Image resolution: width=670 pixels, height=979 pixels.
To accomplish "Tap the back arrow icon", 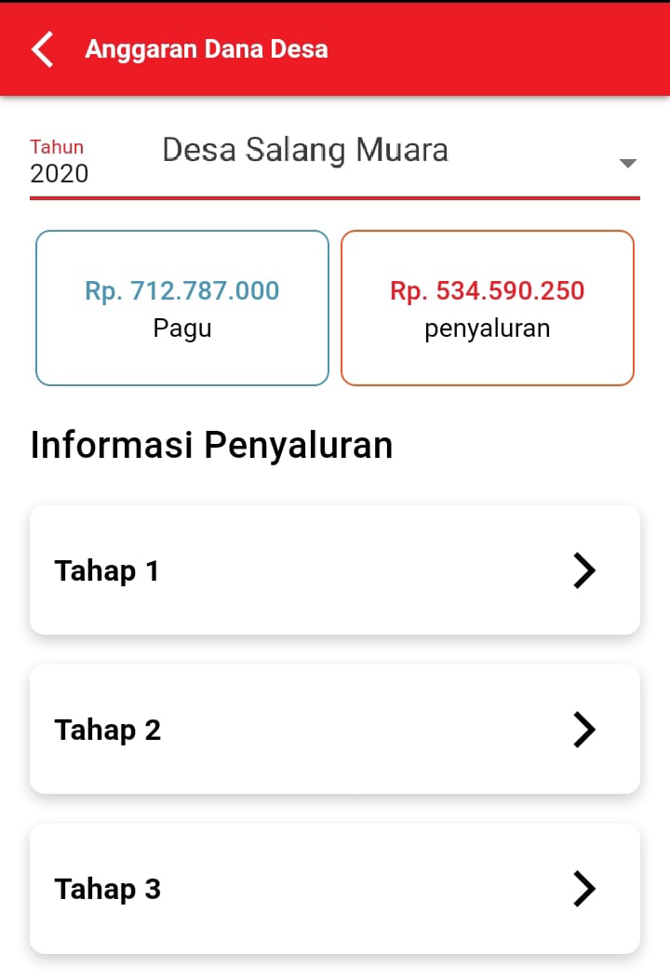I will coord(43,49).
